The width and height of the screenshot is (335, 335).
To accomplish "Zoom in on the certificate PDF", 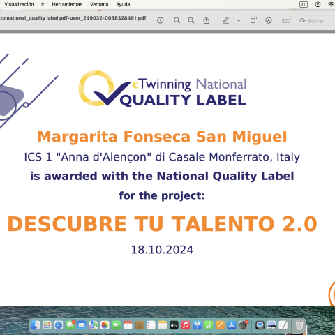I will pyautogui.click(x=191, y=20).
